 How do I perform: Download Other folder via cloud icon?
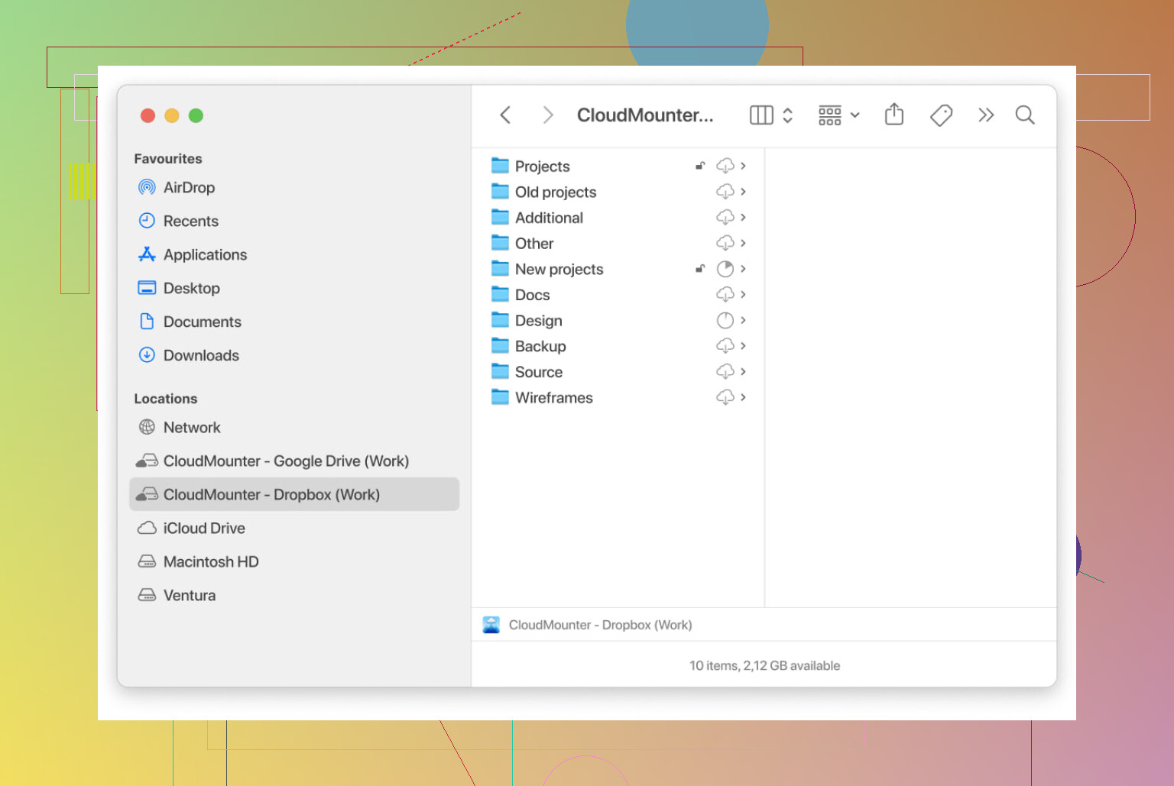pos(725,243)
